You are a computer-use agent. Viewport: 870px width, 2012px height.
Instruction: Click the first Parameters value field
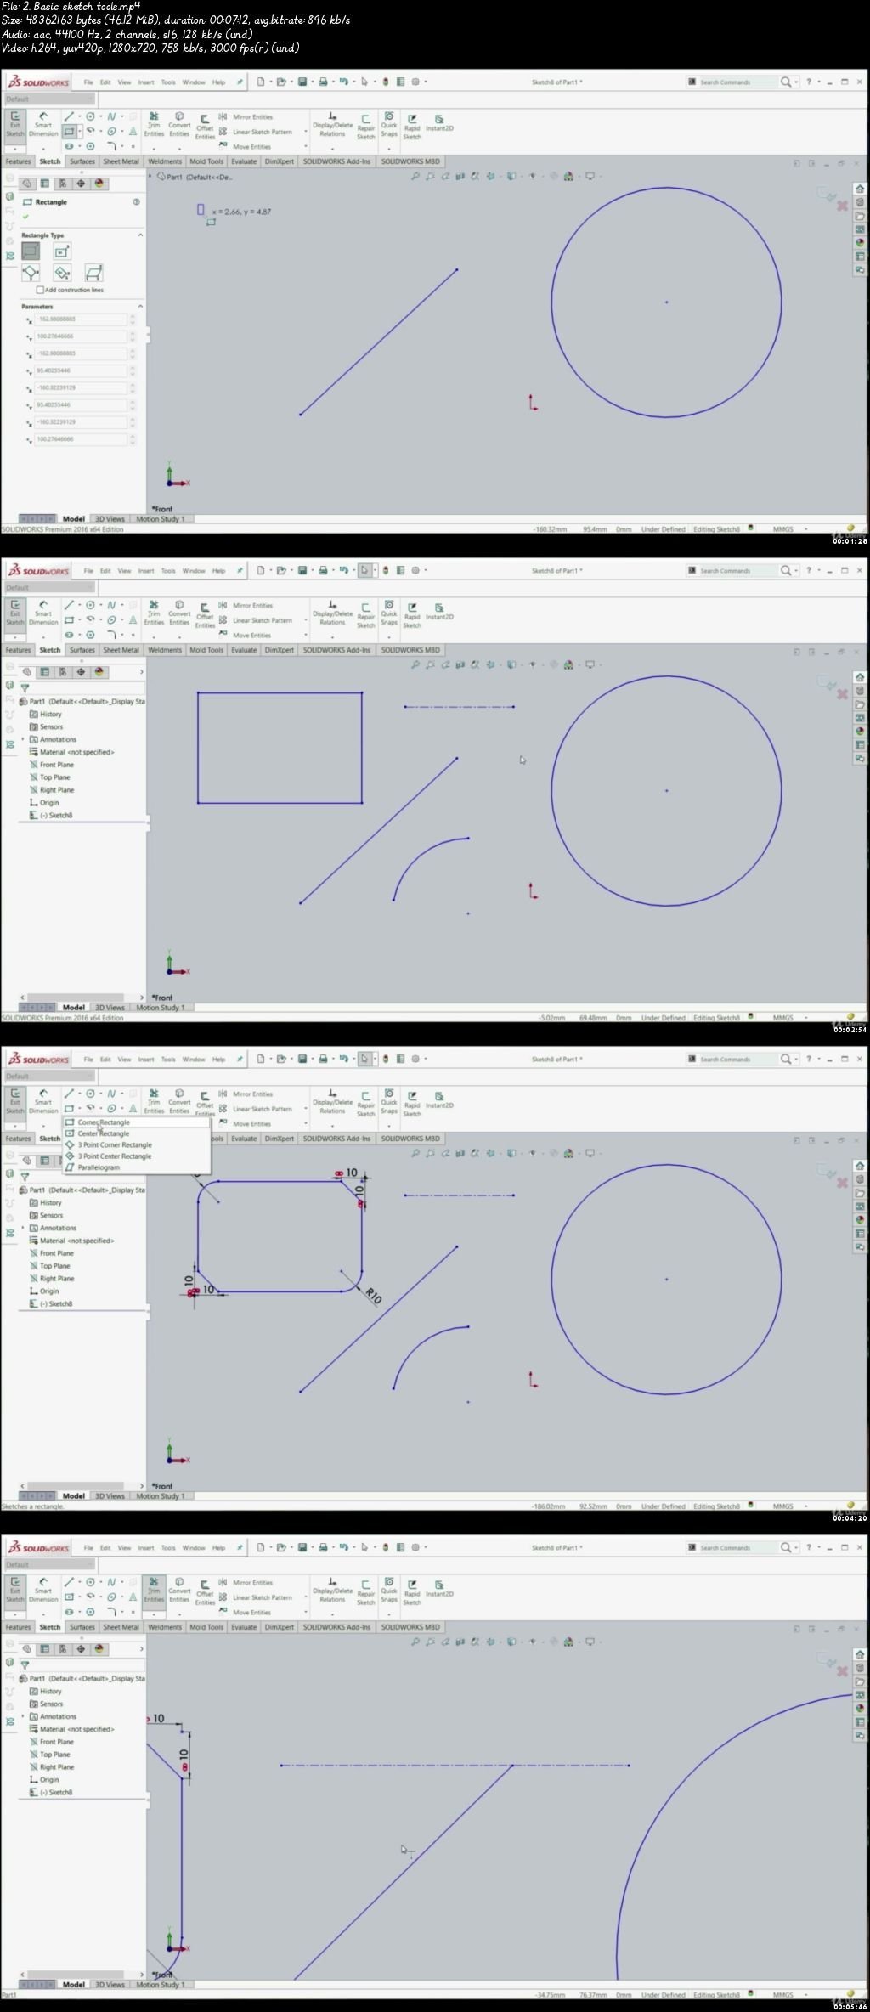pyautogui.click(x=81, y=319)
